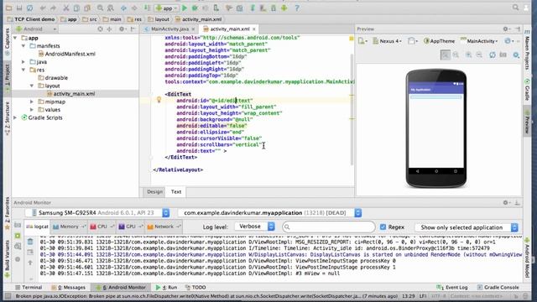
Task: Click the res breadcrumb folder
Action: (x=134, y=19)
